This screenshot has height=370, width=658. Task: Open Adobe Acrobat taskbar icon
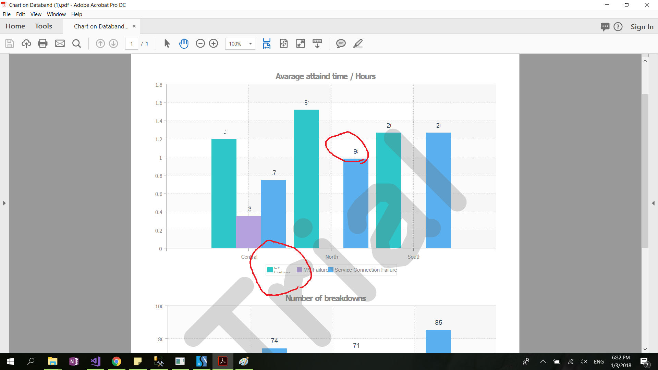(x=223, y=361)
